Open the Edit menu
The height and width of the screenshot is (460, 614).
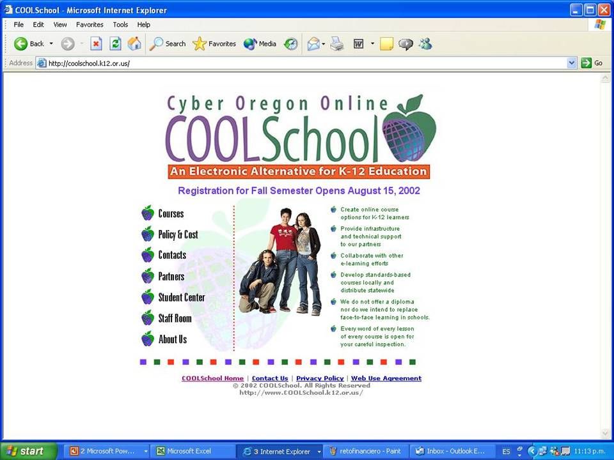tap(38, 25)
